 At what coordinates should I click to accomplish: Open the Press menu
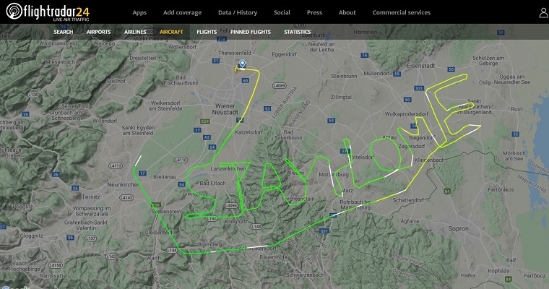pos(314,12)
